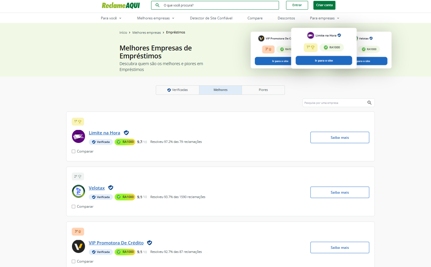
Task: Open the Compare menu item
Action: pos(255,18)
